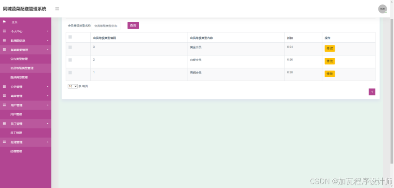Check the box for the 青铜会员 row
The height and width of the screenshot is (188, 394).
click(70, 73)
